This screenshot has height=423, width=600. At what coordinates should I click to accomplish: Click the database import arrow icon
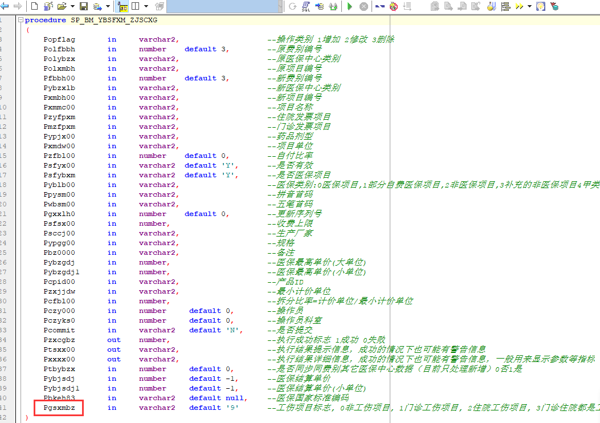[320, 6]
